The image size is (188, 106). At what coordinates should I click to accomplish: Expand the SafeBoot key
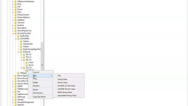click(13, 20)
